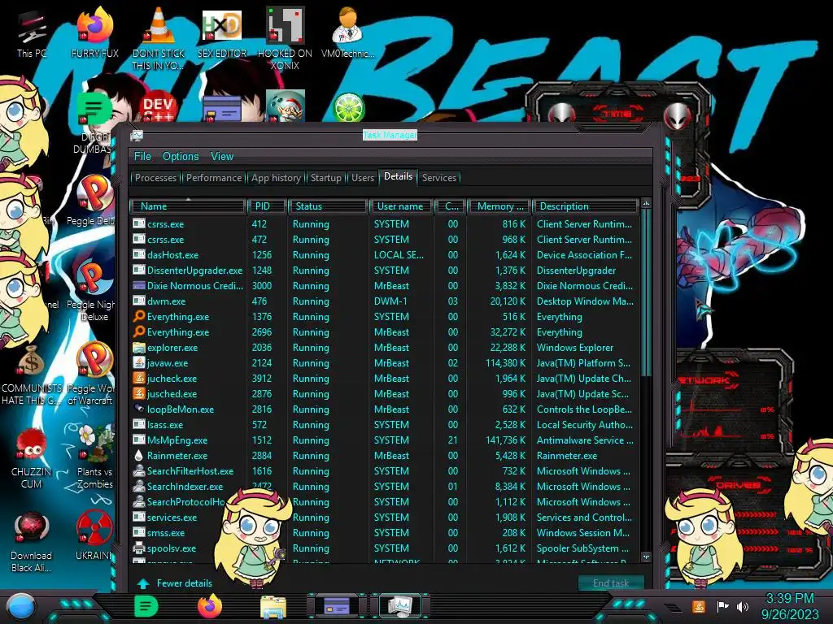This screenshot has width=833, height=624.
Task: Select the SearchFilterHost.exe process row
Action: [385, 470]
